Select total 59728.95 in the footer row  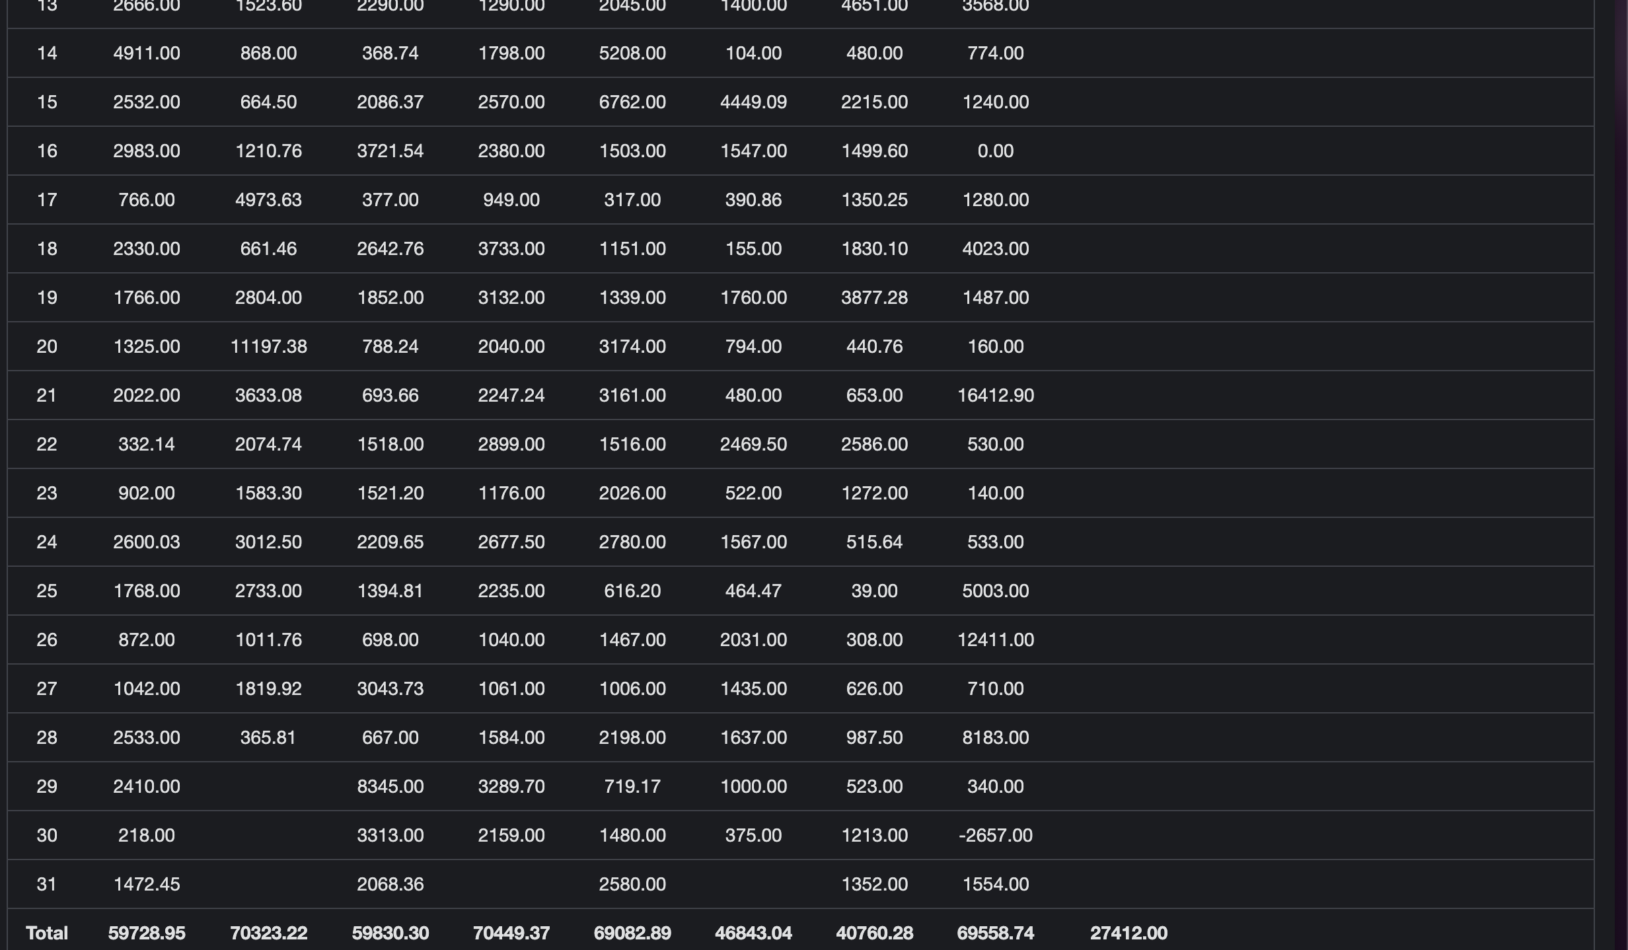coord(147,933)
